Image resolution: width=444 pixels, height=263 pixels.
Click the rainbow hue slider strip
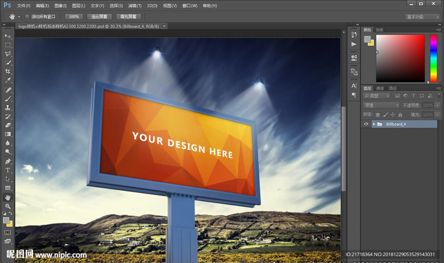tap(433, 58)
